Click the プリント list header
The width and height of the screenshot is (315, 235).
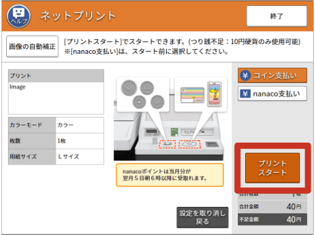(56, 76)
